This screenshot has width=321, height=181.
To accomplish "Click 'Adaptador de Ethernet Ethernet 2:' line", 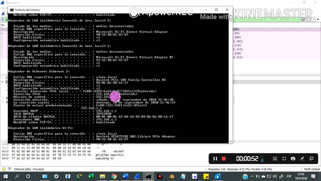I will click(39, 71).
